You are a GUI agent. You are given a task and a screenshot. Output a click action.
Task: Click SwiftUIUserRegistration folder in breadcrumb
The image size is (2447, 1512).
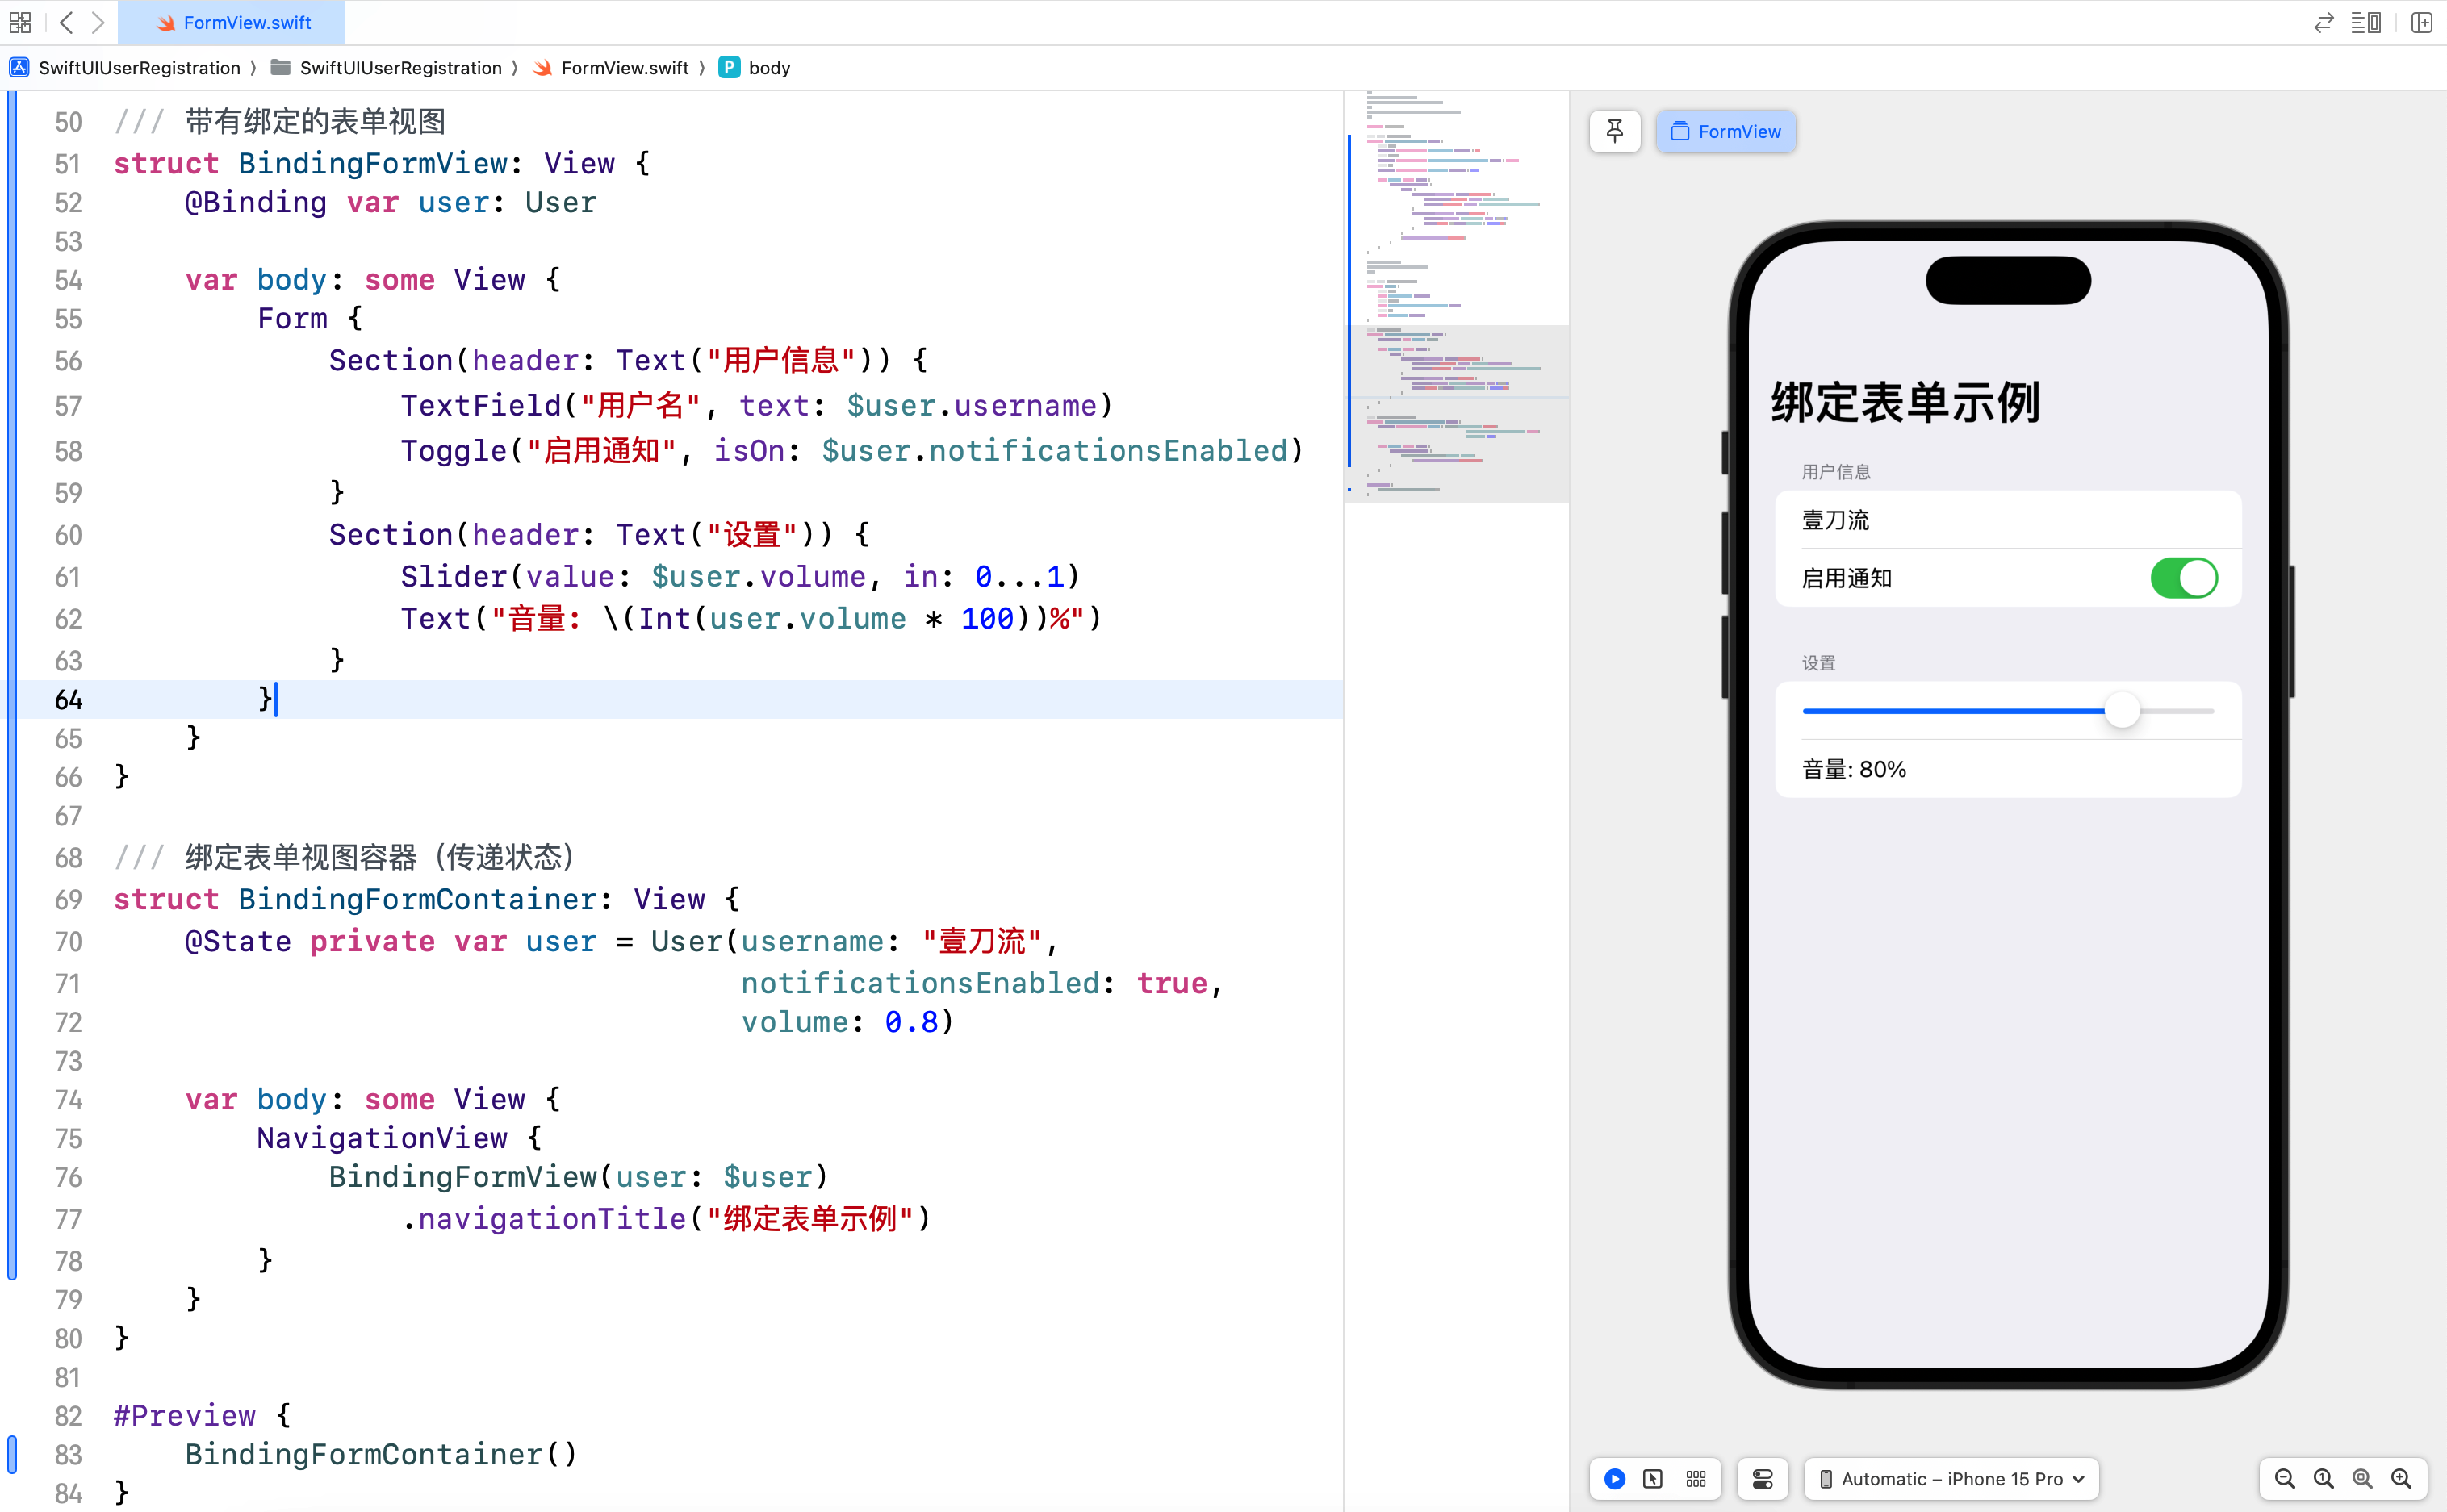pyautogui.click(x=386, y=68)
